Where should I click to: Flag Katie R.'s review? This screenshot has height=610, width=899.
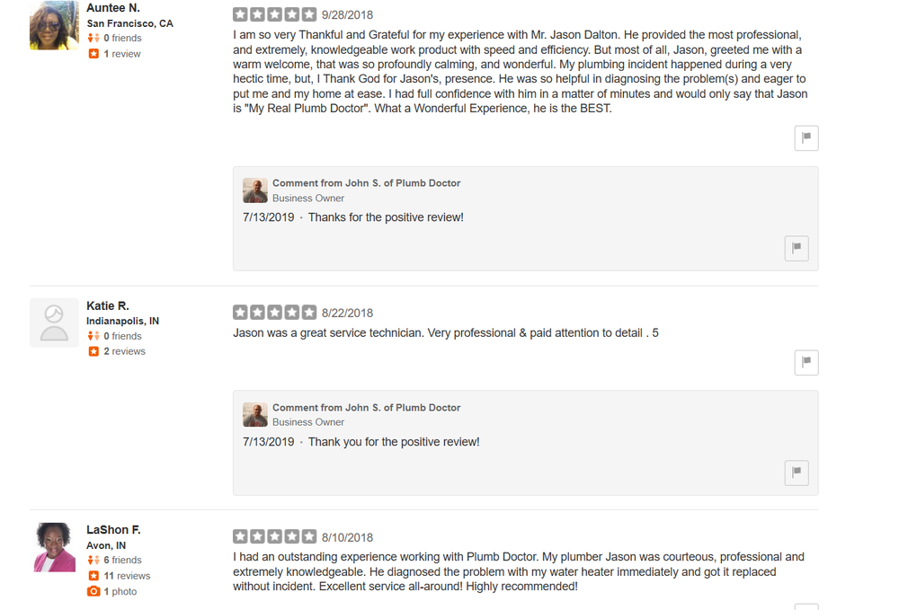click(x=806, y=363)
